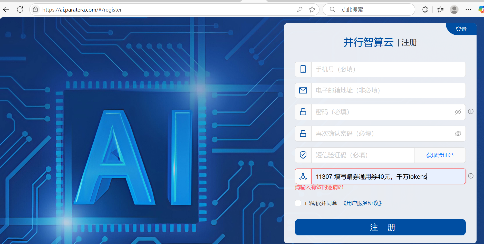Viewport: 484px width, 244px height.
Task: Check the 已阅读并同意 agreement checkbox
Action: [298, 203]
